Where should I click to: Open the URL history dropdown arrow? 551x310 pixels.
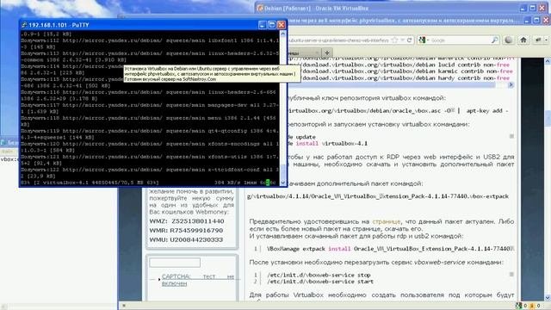pos(402,40)
